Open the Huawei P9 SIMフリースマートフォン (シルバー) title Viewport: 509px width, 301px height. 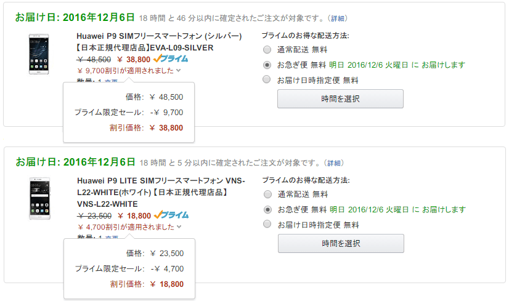pyautogui.click(x=159, y=36)
